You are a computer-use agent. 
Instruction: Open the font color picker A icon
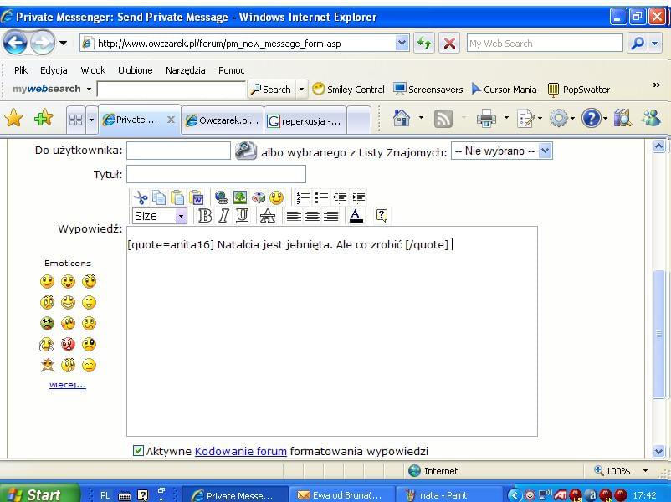pyautogui.click(x=356, y=215)
